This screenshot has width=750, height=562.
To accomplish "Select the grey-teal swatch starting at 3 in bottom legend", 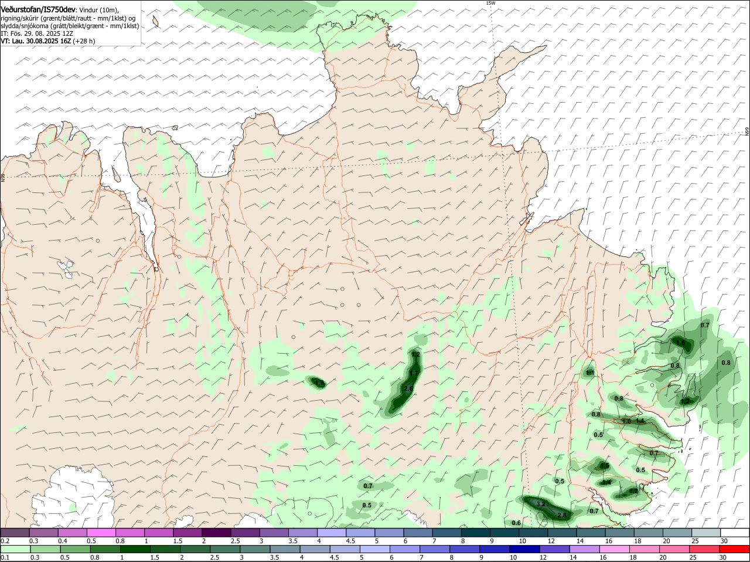I will [x=254, y=549].
